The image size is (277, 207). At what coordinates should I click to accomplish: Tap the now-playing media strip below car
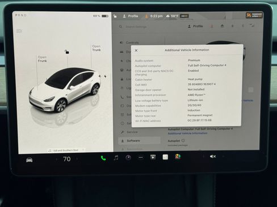point(66,150)
